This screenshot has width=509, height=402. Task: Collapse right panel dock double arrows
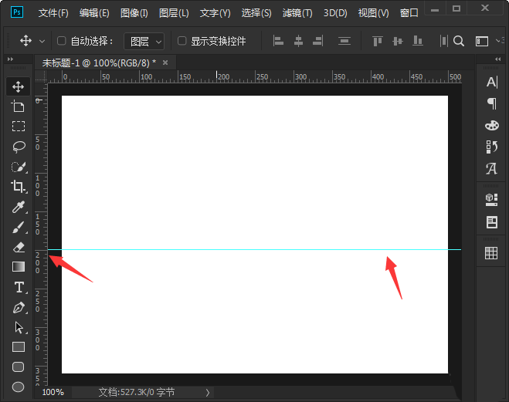click(498, 59)
